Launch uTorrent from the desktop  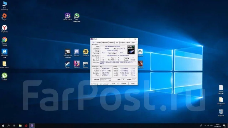(x=4, y=76)
